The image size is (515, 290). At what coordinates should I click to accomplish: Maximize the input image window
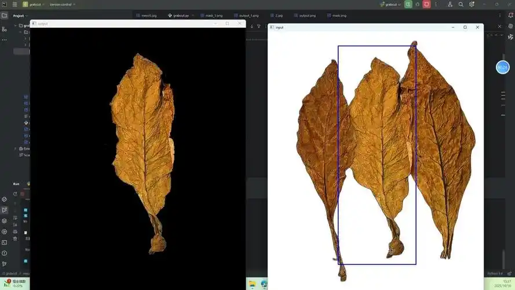[x=465, y=27]
